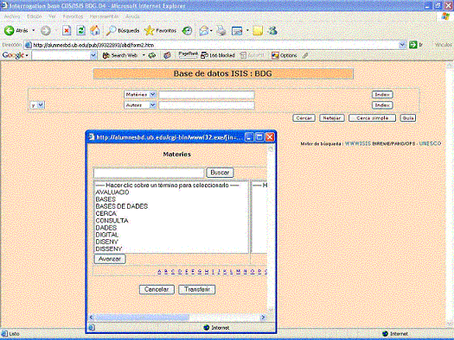
Task: Click the Messenger icon in toolbar
Action: pyautogui.click(x=272, y=30)
